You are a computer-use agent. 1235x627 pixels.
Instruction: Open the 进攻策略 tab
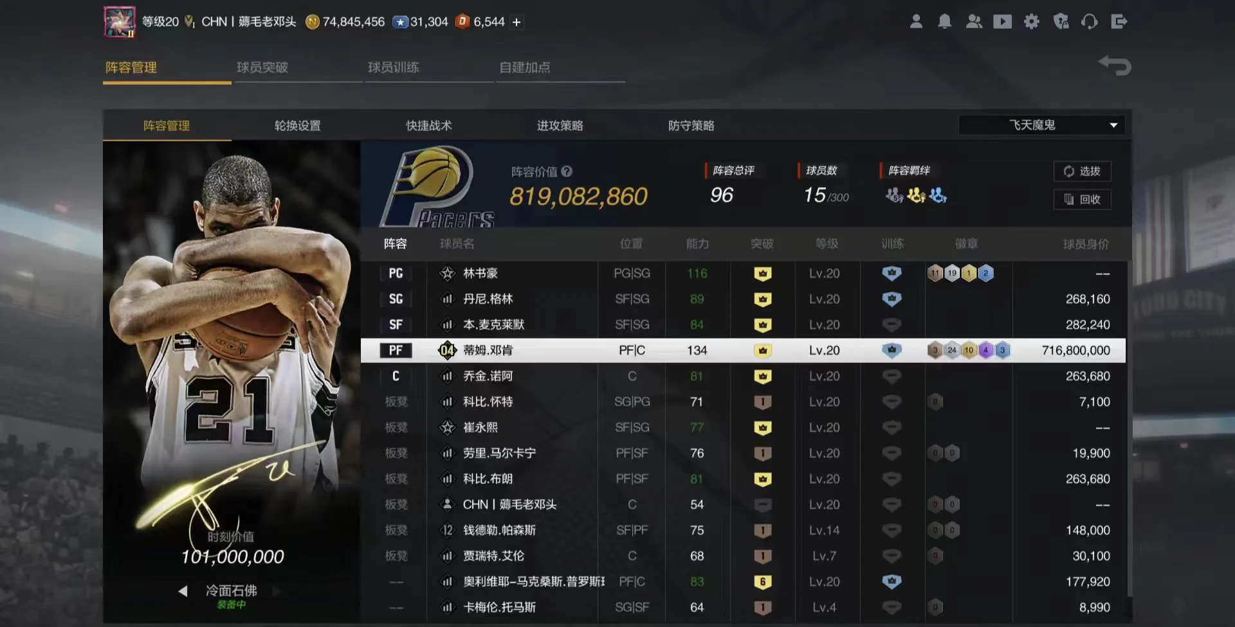560,126
